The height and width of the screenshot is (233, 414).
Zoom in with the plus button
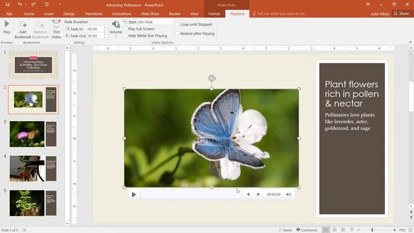(394, 230)
